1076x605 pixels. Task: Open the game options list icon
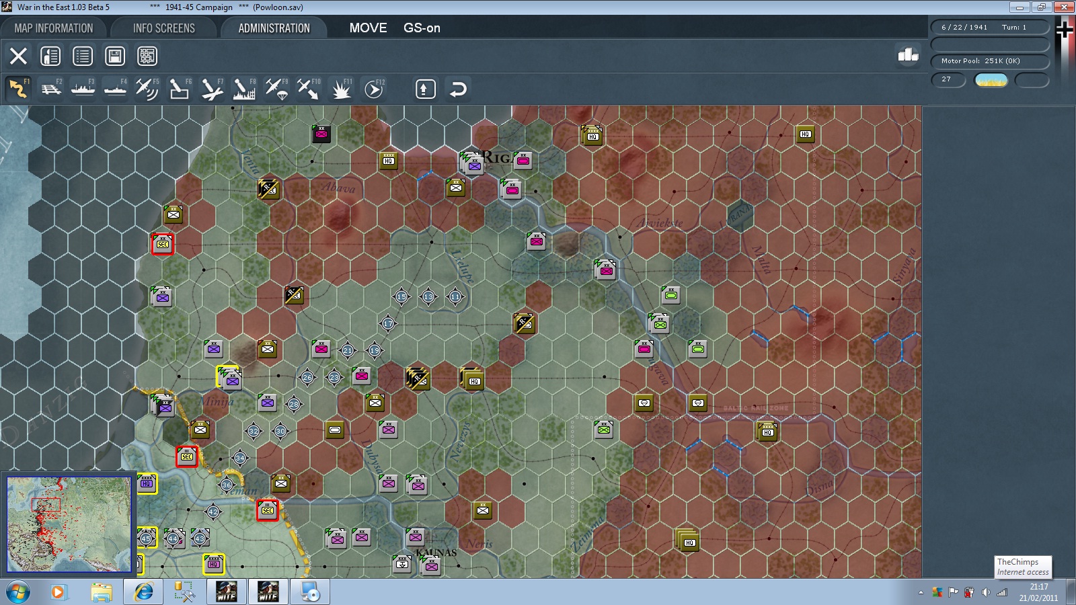83,56
